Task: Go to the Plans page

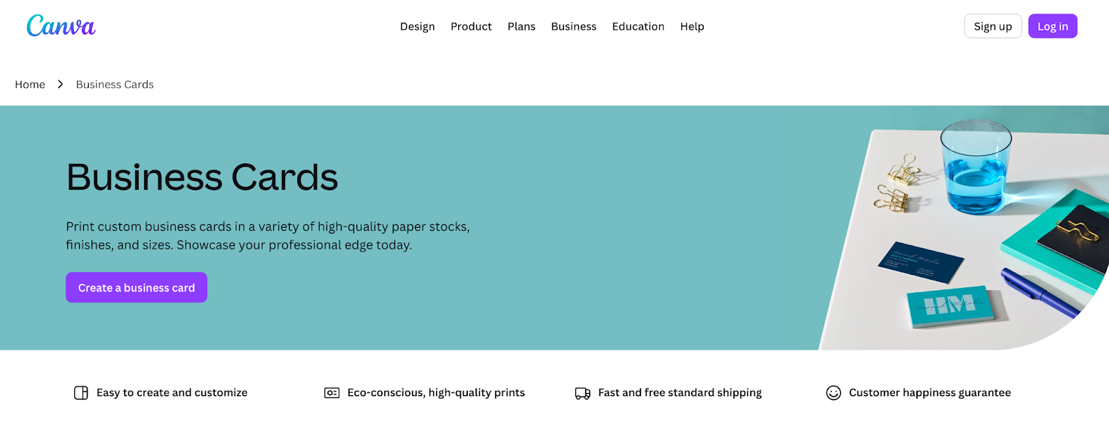Action: [x=521, y=26]
